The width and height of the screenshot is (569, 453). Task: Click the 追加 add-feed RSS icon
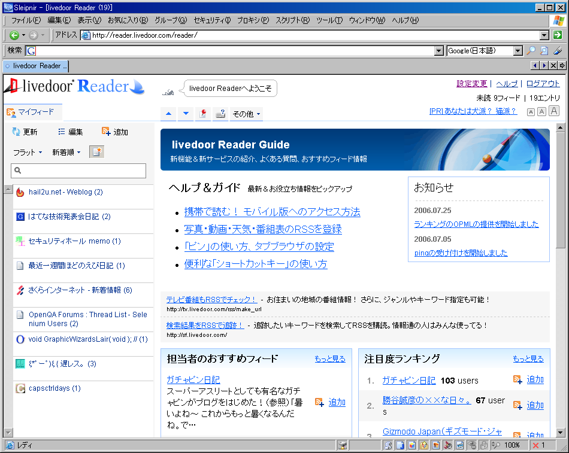click(x=107, y=132)
